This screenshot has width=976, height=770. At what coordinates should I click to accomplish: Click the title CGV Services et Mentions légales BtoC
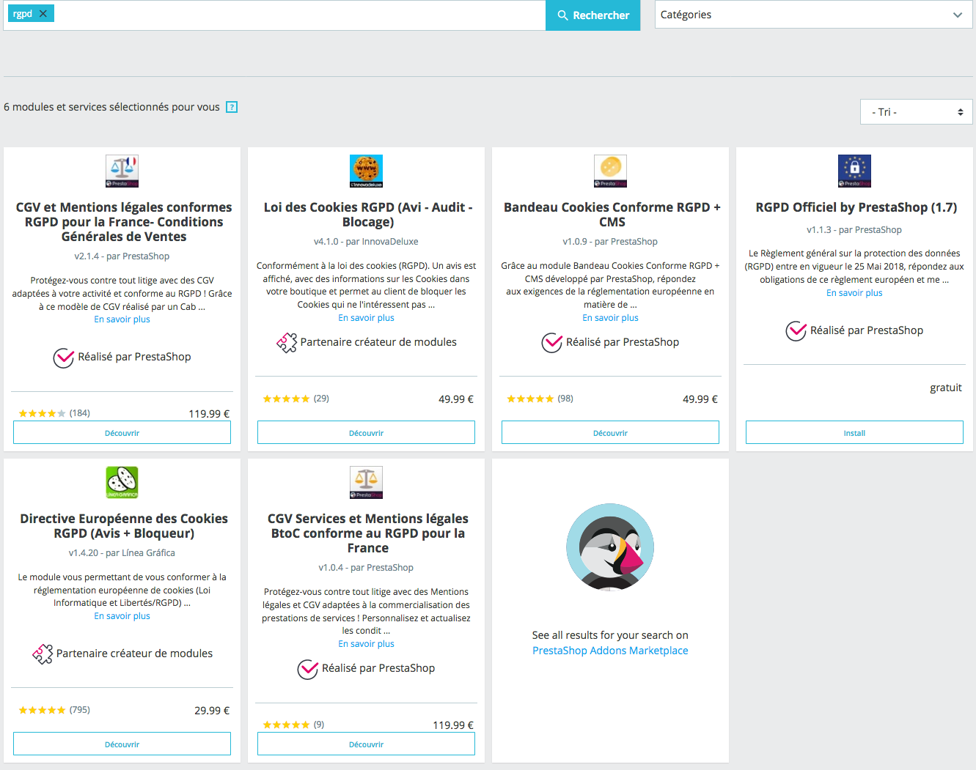click(368, 533)
